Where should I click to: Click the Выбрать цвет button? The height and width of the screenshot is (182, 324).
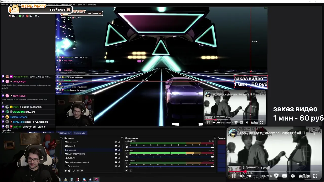pyautogui.click(x=80, y=133)
